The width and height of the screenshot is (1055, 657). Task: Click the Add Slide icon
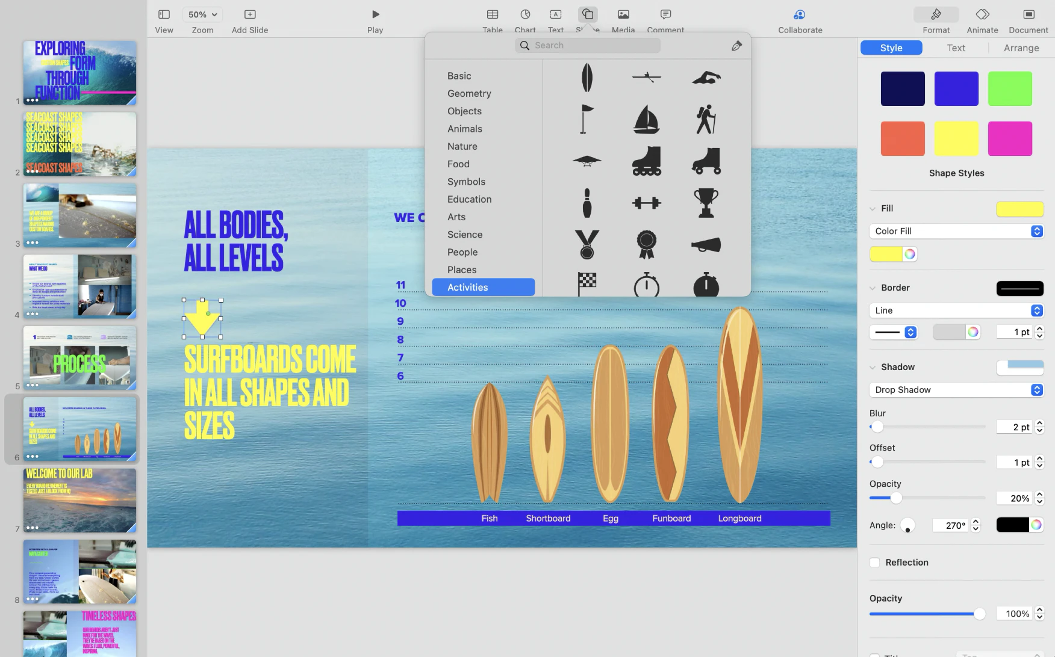[250, 14]
